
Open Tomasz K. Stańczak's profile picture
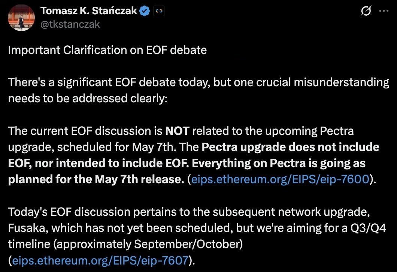click(x=21, y=18)
